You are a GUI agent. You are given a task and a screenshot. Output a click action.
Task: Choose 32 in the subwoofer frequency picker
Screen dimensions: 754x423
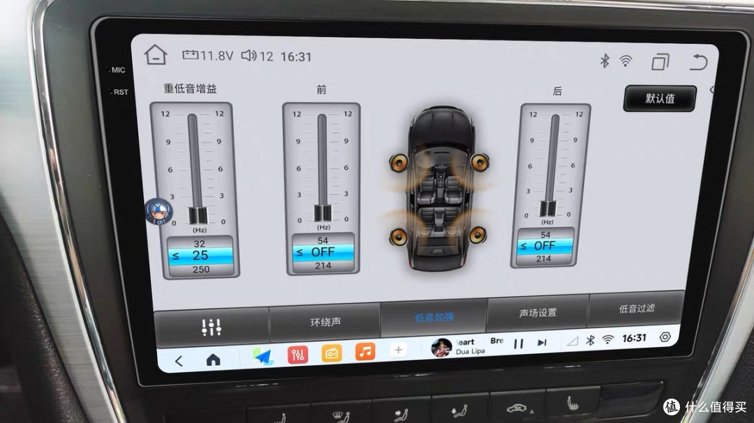(x=199, y=243)
